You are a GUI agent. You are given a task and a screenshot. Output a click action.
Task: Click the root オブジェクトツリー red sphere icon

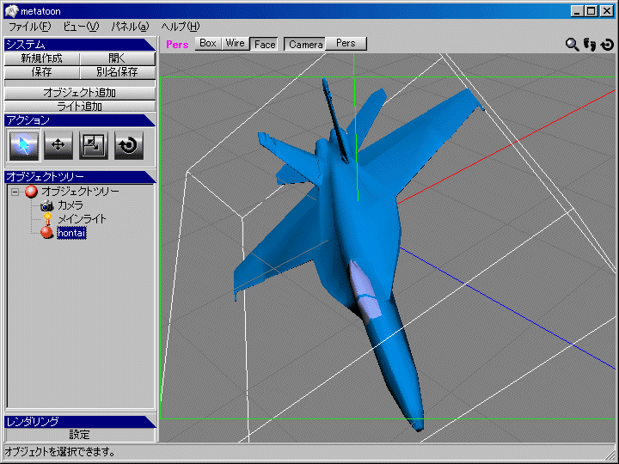(31, 192)
